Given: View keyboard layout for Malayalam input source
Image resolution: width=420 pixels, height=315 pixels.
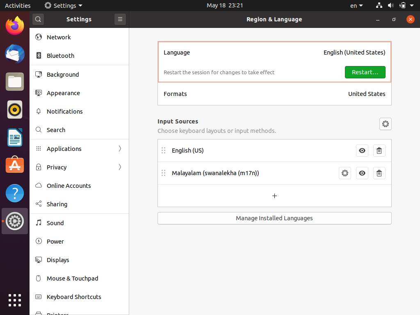Looking at the screenshot, I should click(x=362, y=173).
